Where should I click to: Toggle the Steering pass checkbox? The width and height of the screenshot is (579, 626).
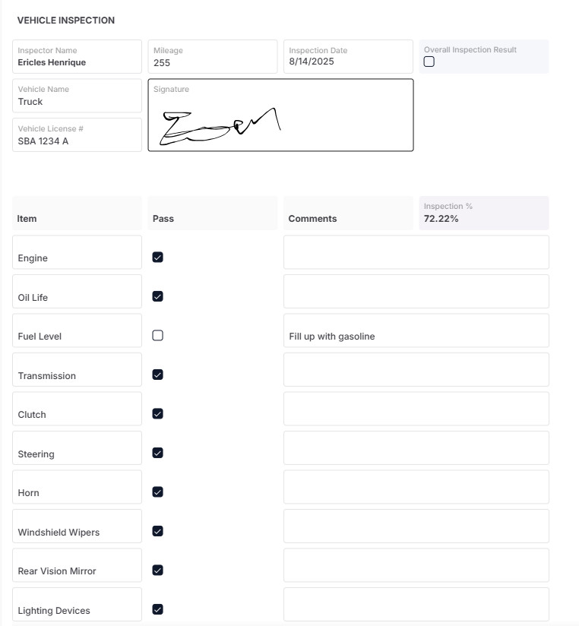coord(158,453)
